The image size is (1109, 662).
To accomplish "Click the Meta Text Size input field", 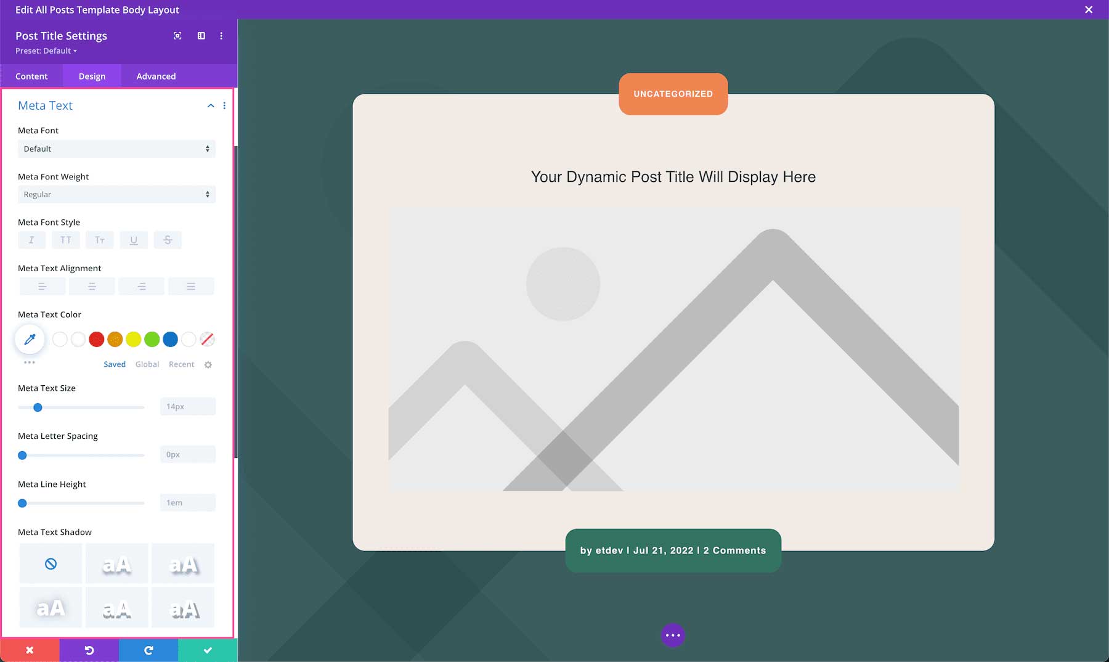I will [x=187, y=406].
